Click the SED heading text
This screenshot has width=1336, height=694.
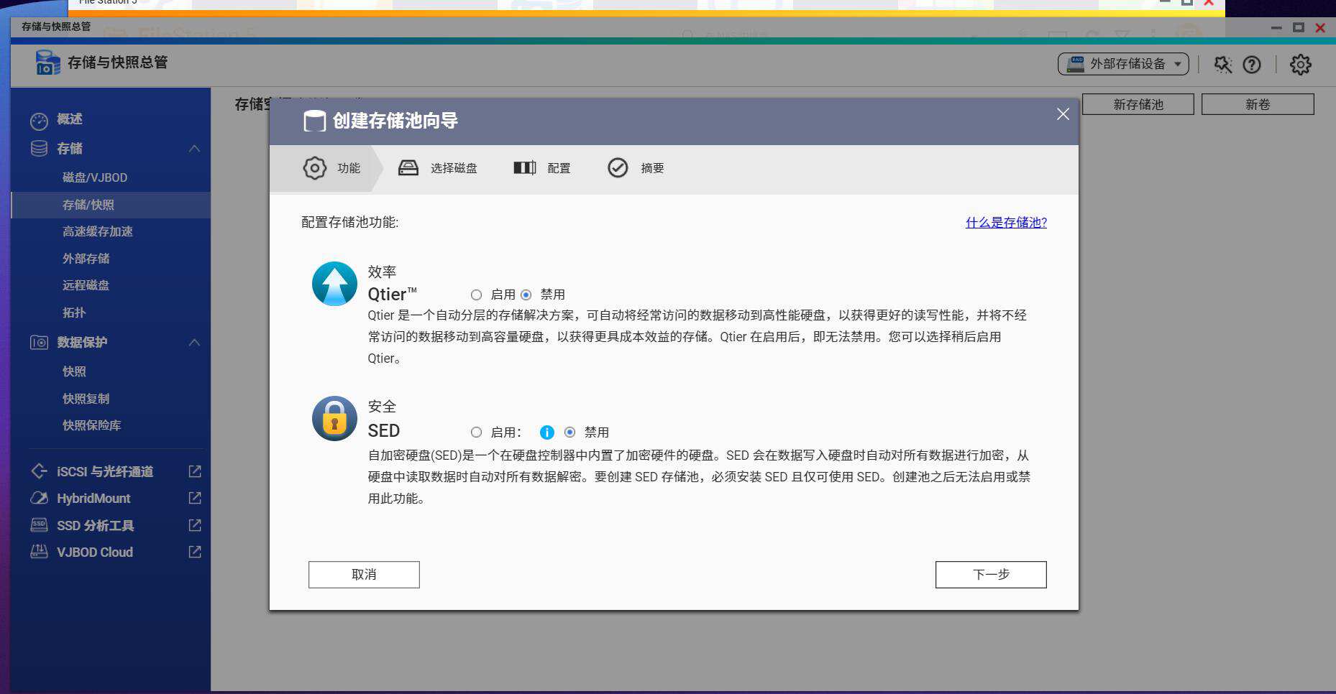(x=384, y=431)
